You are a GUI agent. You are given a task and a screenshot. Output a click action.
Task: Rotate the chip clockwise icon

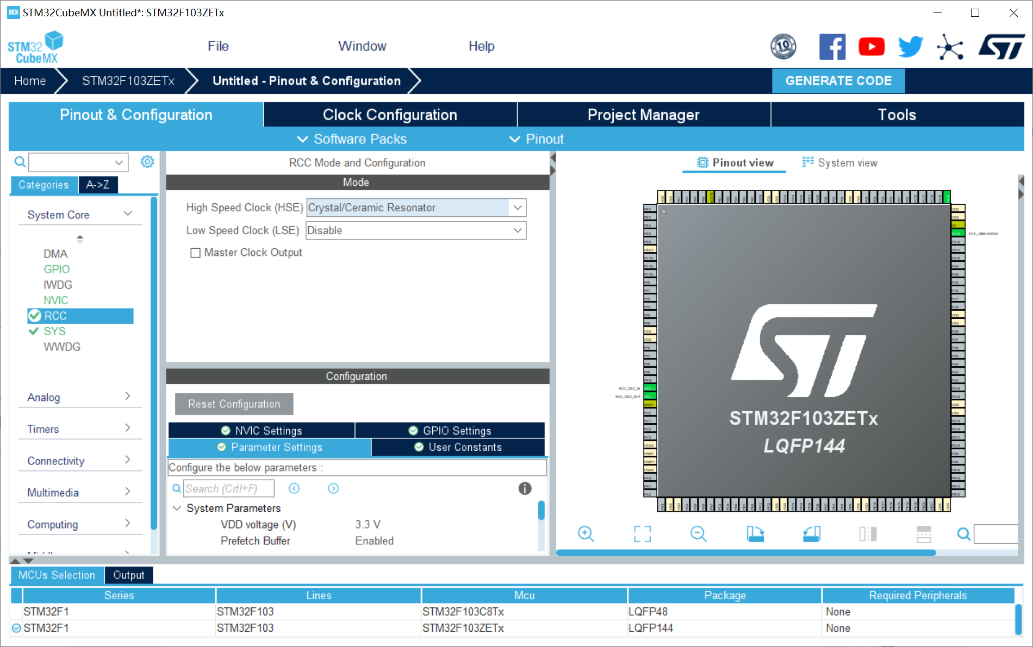(755, 534)
